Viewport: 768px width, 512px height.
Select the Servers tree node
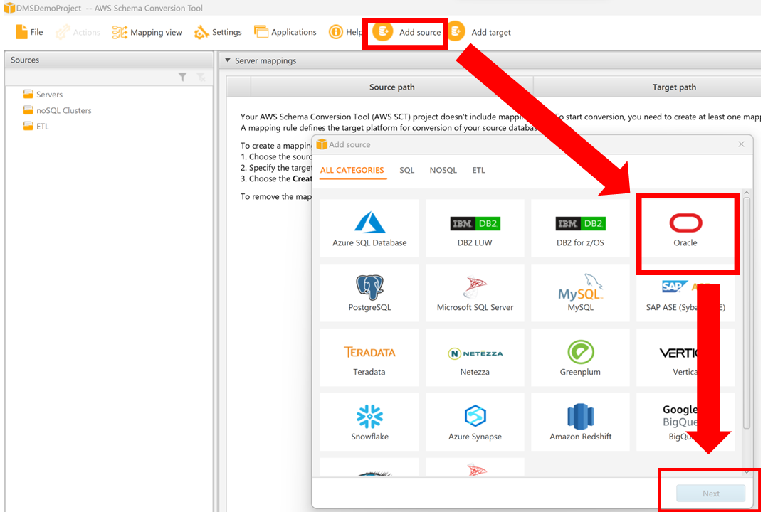coord(43,95)
